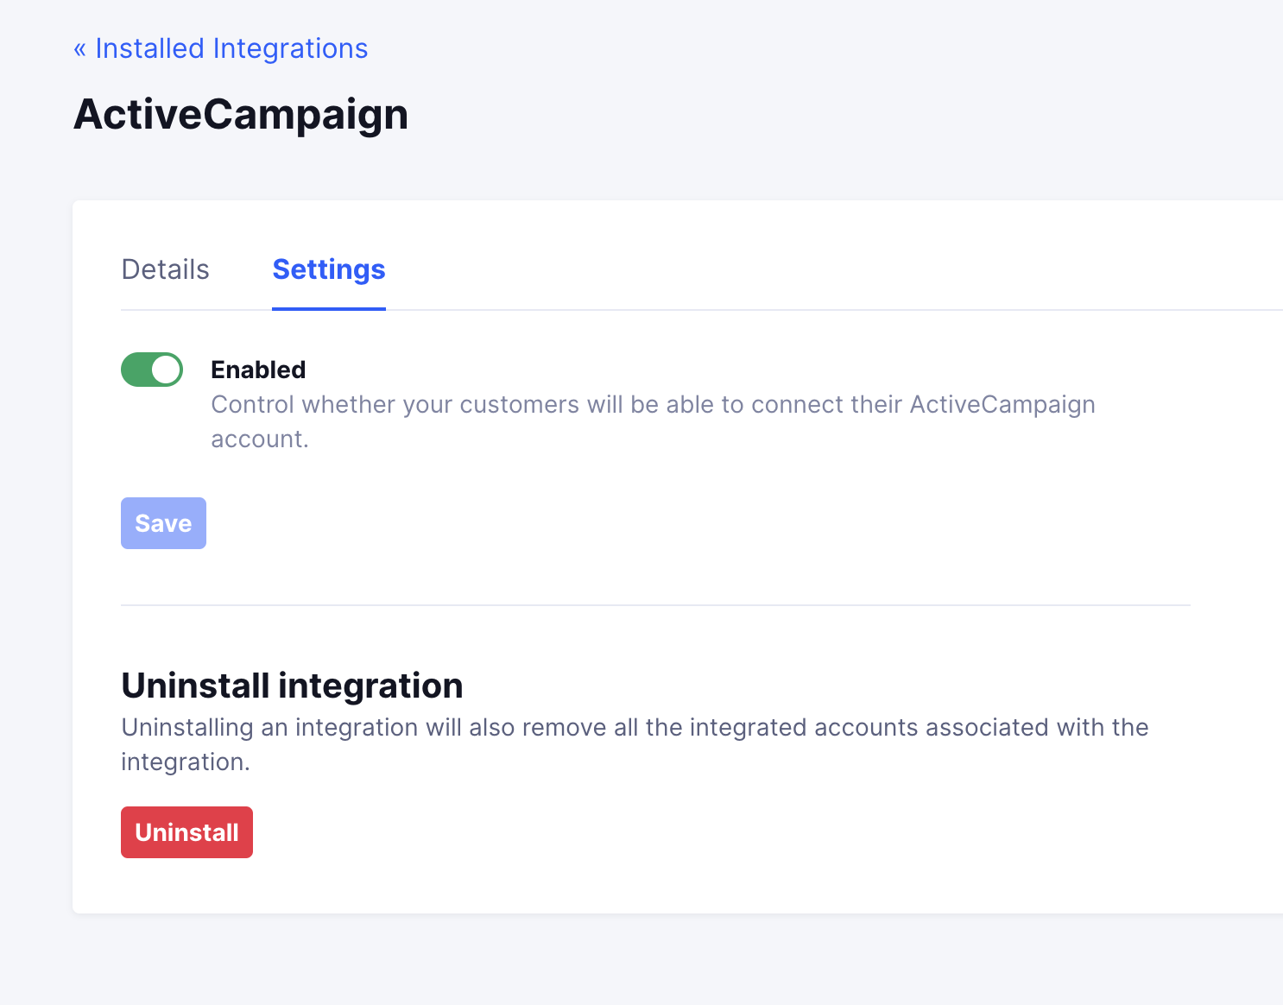Click the 'Uninstalling an integration will' warning text

[635, 744]
